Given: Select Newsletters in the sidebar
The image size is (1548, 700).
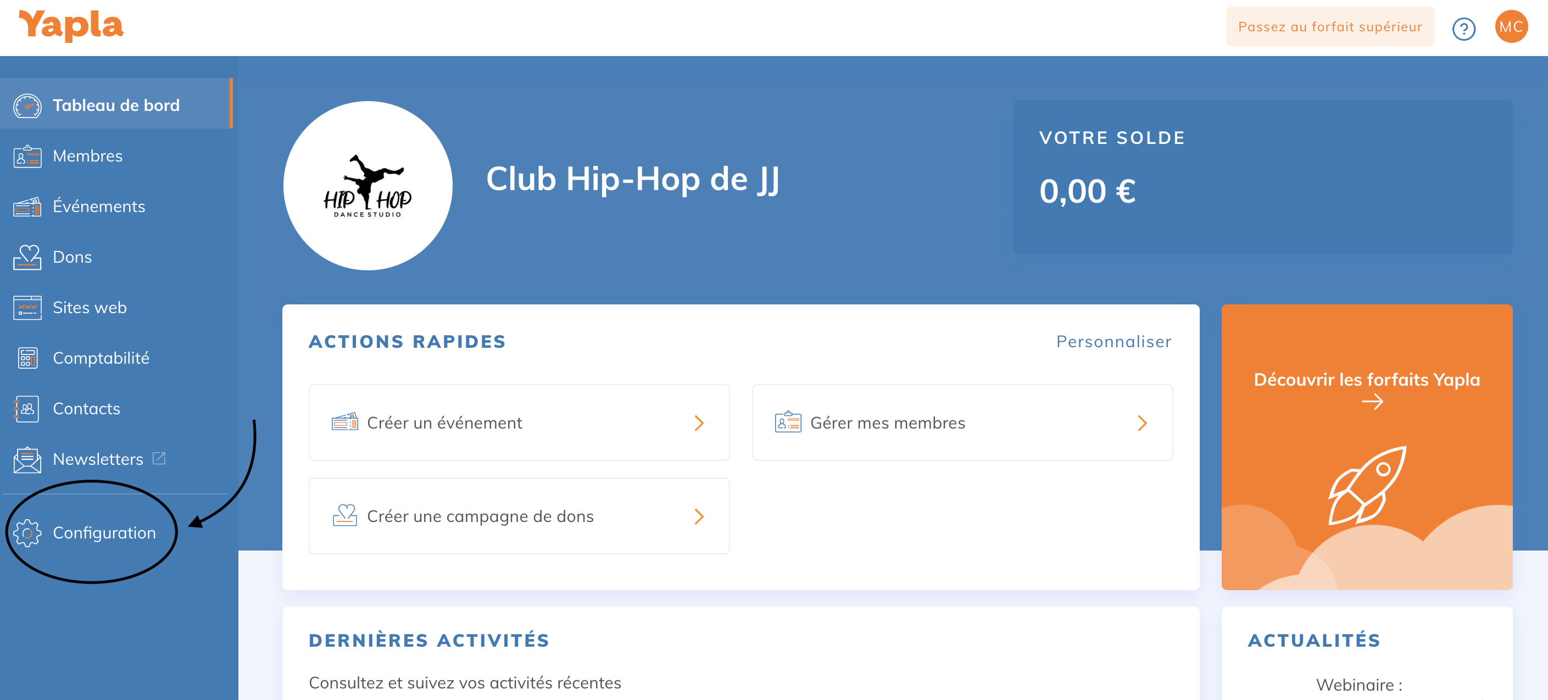Looking at the screenshot, I should tap(98, 459).
